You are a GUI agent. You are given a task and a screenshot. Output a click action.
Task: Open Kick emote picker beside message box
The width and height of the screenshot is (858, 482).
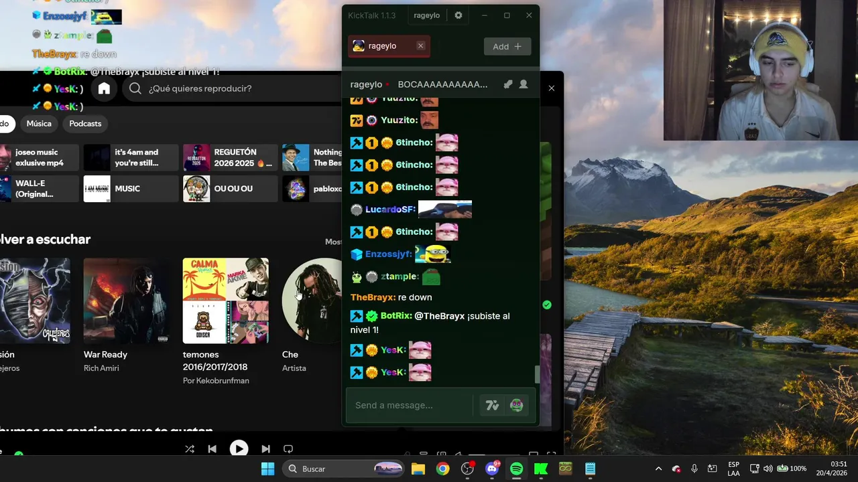(x=516, y=405)
